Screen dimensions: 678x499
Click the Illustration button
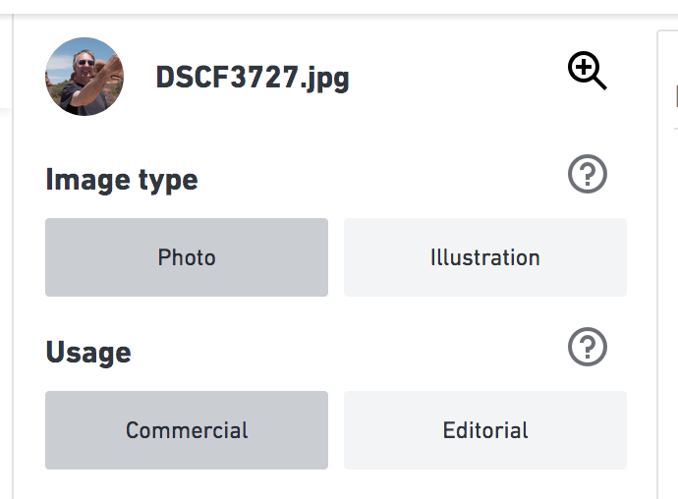(x=485, y=257)
